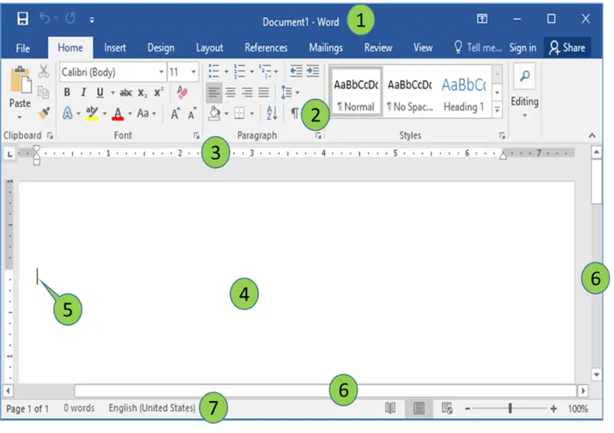Click Shrink Font icon
This screenshot has width=614, height=433.
pyautogui.click(x=192, y=114)
